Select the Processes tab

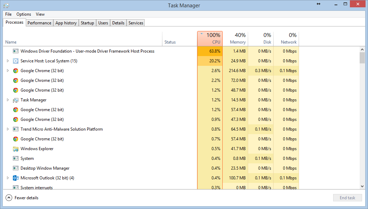[x=14, y=22]
